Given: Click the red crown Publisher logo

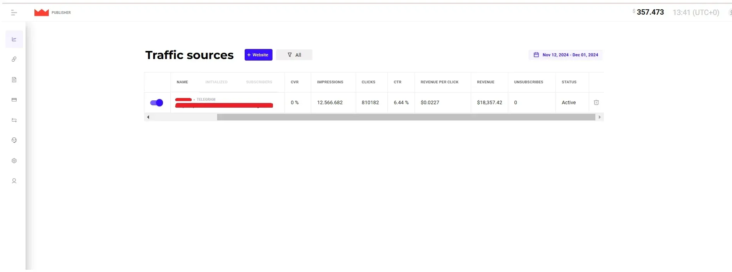Looking at the screenshot, I should [x=41, y=13].
